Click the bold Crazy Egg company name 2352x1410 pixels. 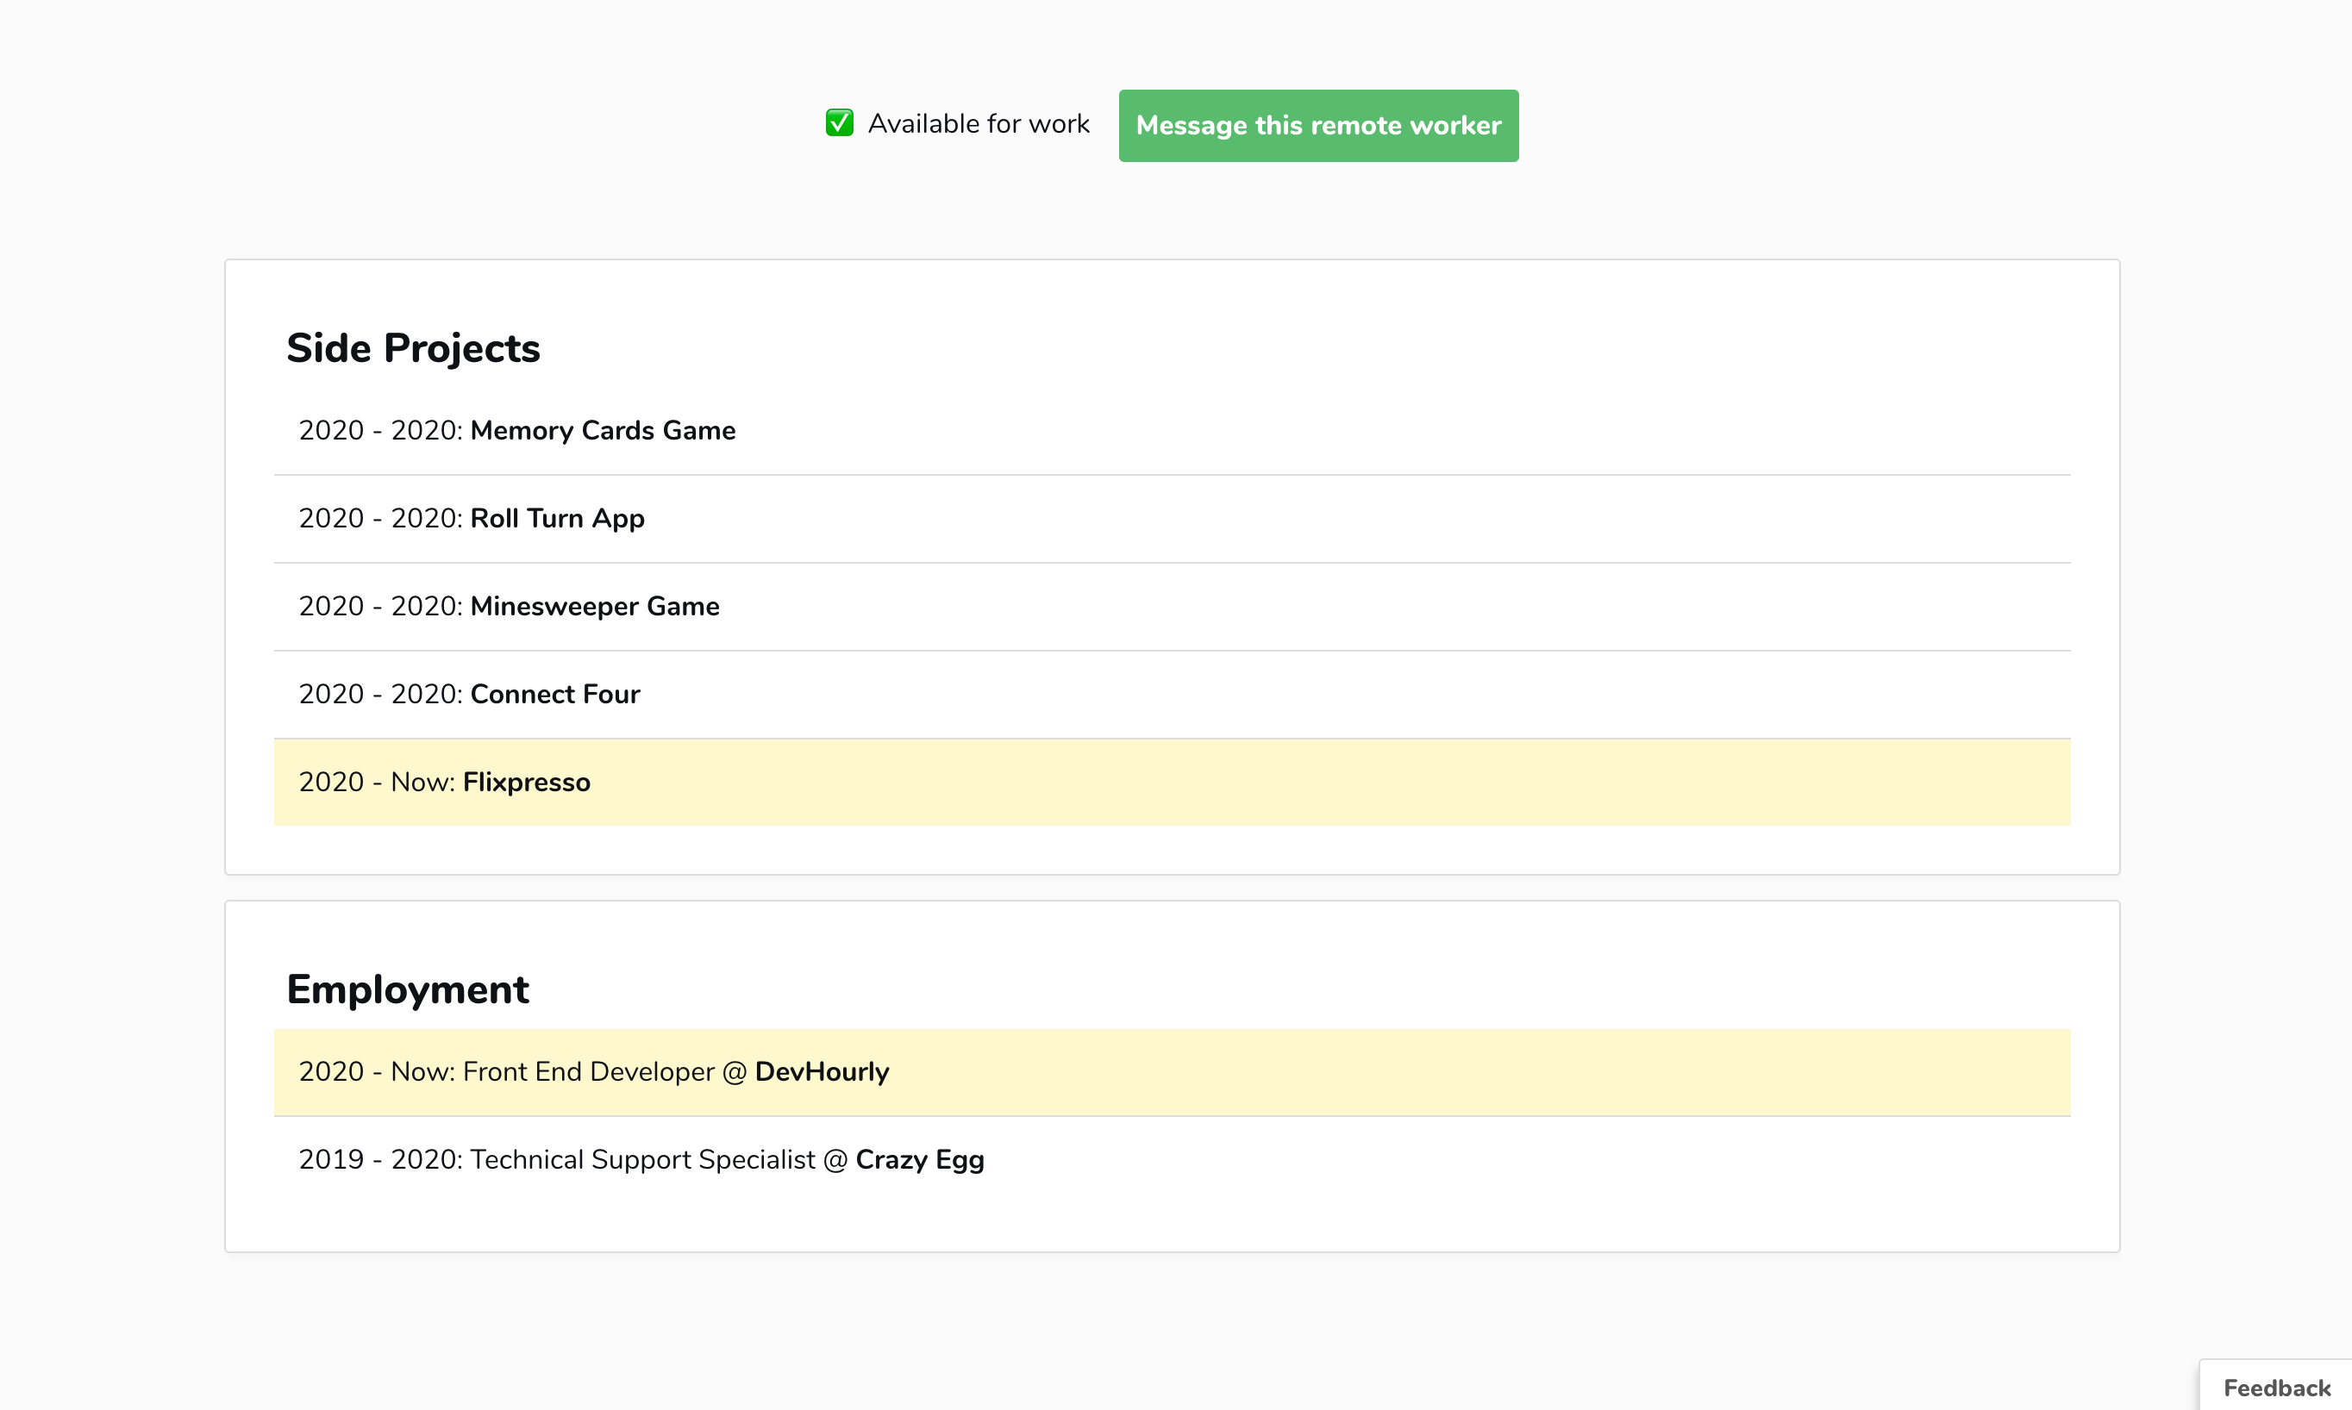919,1160
